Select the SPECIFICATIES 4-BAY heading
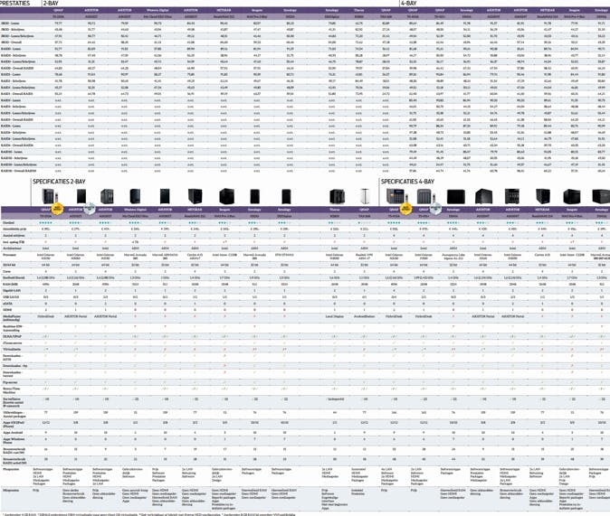 click(407, 182)
